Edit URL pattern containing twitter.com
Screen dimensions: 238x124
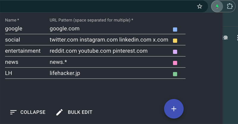(109, 40)
